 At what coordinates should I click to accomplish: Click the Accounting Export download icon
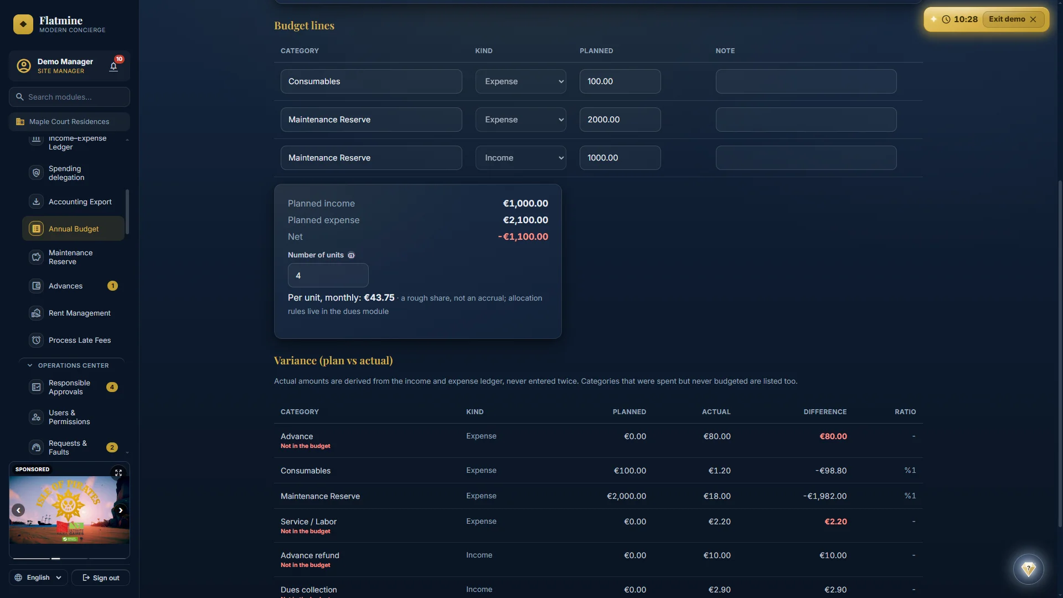[36, 202]
